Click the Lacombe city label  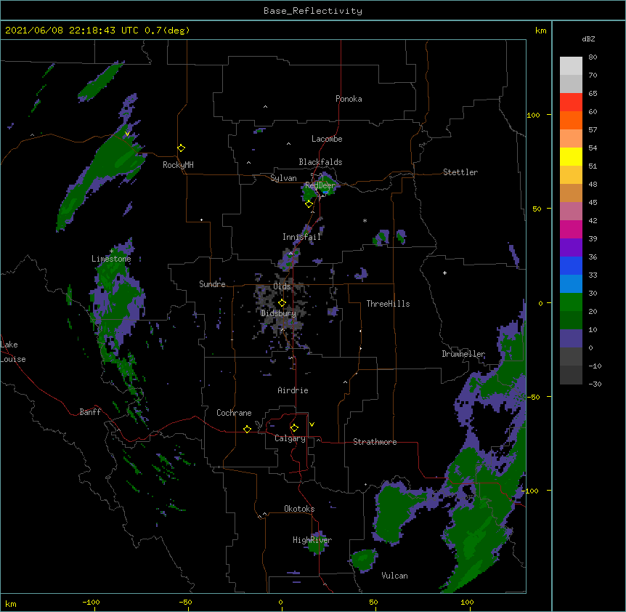327,139
